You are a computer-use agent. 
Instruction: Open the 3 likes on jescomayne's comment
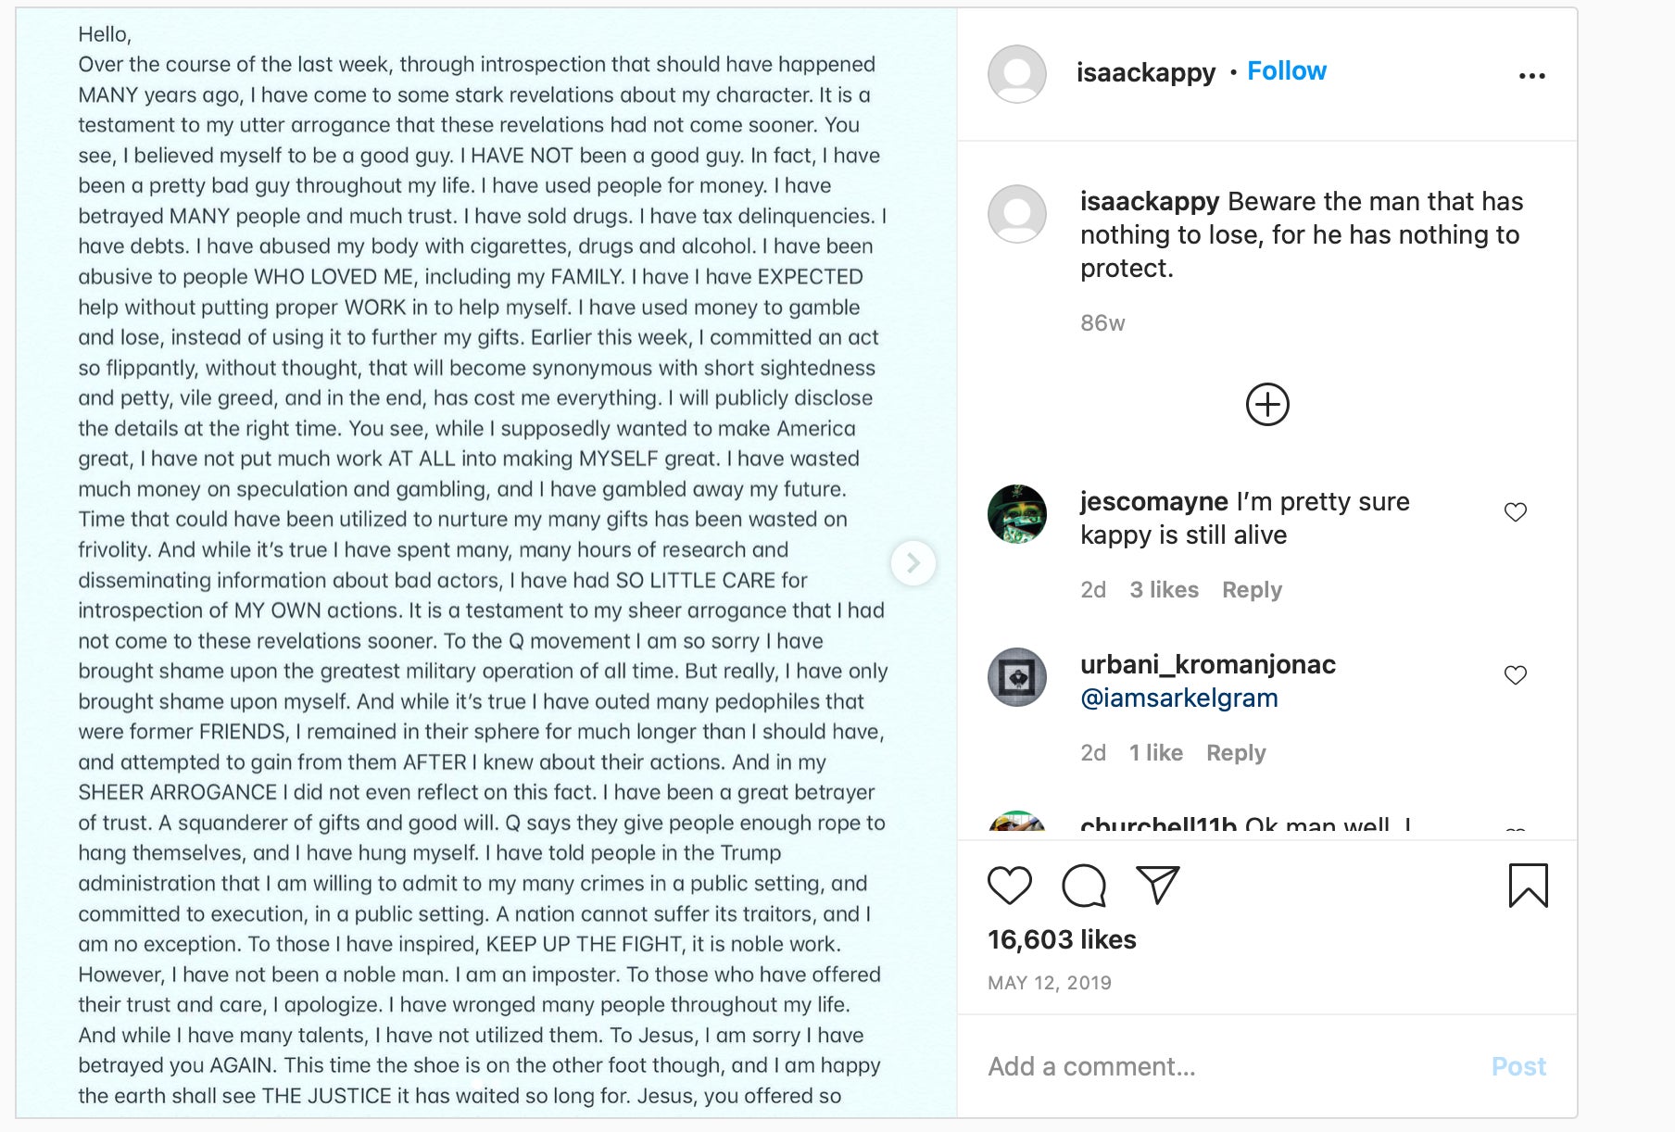point(1164,589)
